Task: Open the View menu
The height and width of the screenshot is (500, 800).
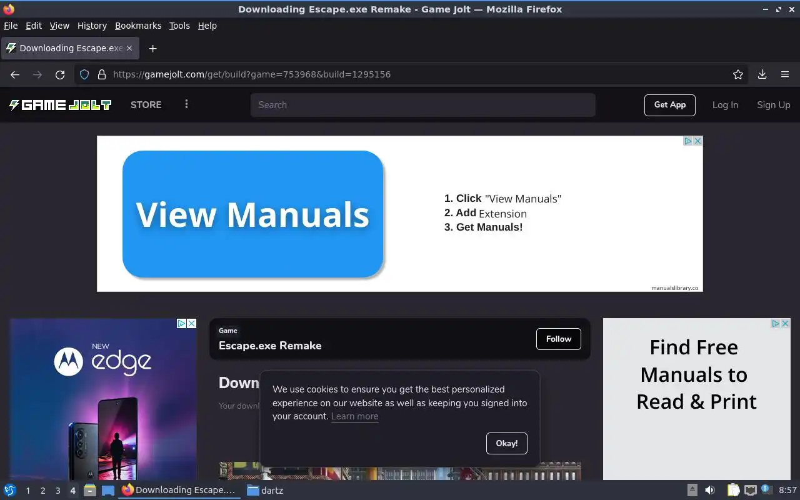Action: 59,26
